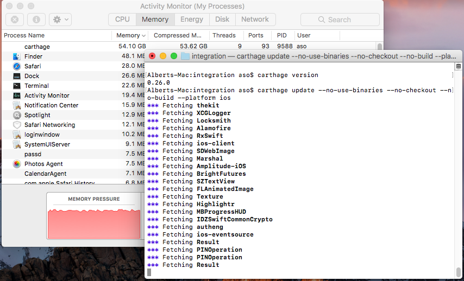
Task: Focus the Activity Monitor Search field
Action: [x=340, y=20]
